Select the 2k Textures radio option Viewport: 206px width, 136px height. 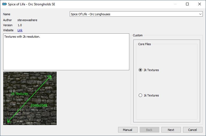coord(141,70)
